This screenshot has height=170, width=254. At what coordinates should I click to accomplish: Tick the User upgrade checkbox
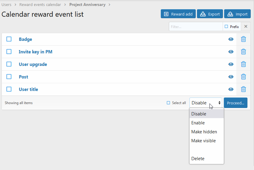tap(9, 64)
